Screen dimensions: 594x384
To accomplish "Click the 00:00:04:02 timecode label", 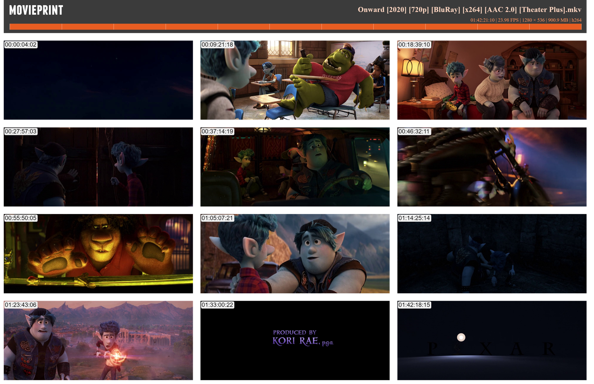I will pyautogui.click(x=21, y=45).
